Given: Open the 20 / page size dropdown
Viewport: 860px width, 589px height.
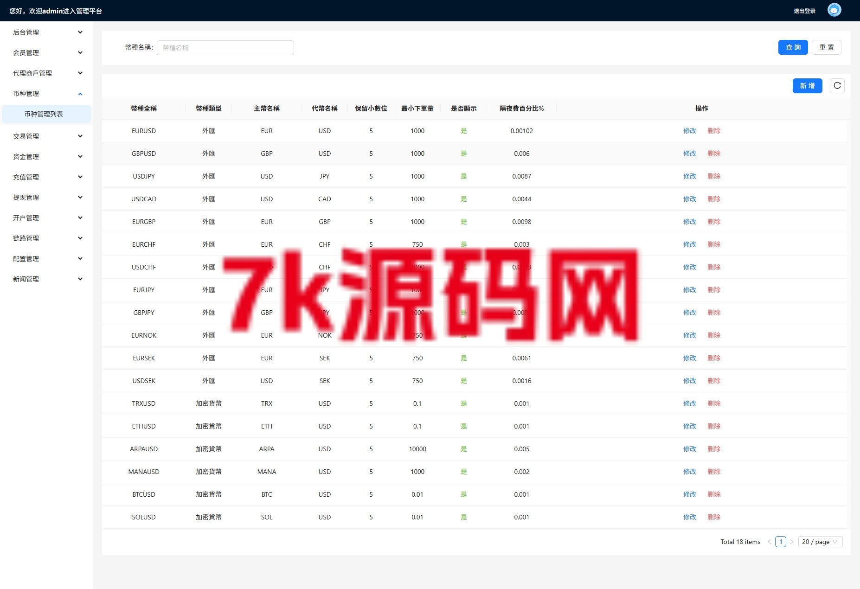Looking at the screenshot, I should pyautogui.click(x=820, y=542).
